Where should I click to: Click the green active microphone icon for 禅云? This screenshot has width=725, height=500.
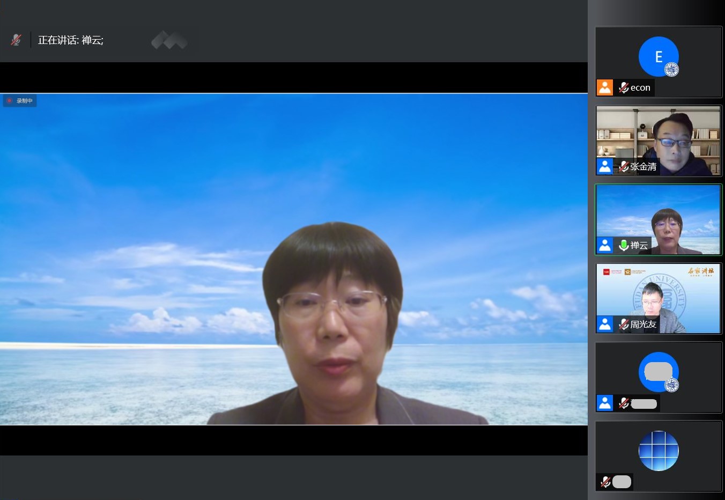(x=623, y=245)
